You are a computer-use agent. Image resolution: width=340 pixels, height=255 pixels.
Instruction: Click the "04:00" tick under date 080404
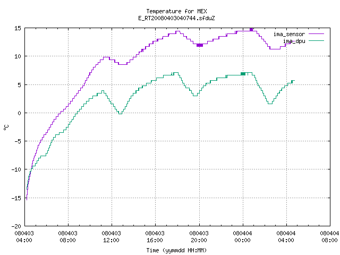point(286,240)
